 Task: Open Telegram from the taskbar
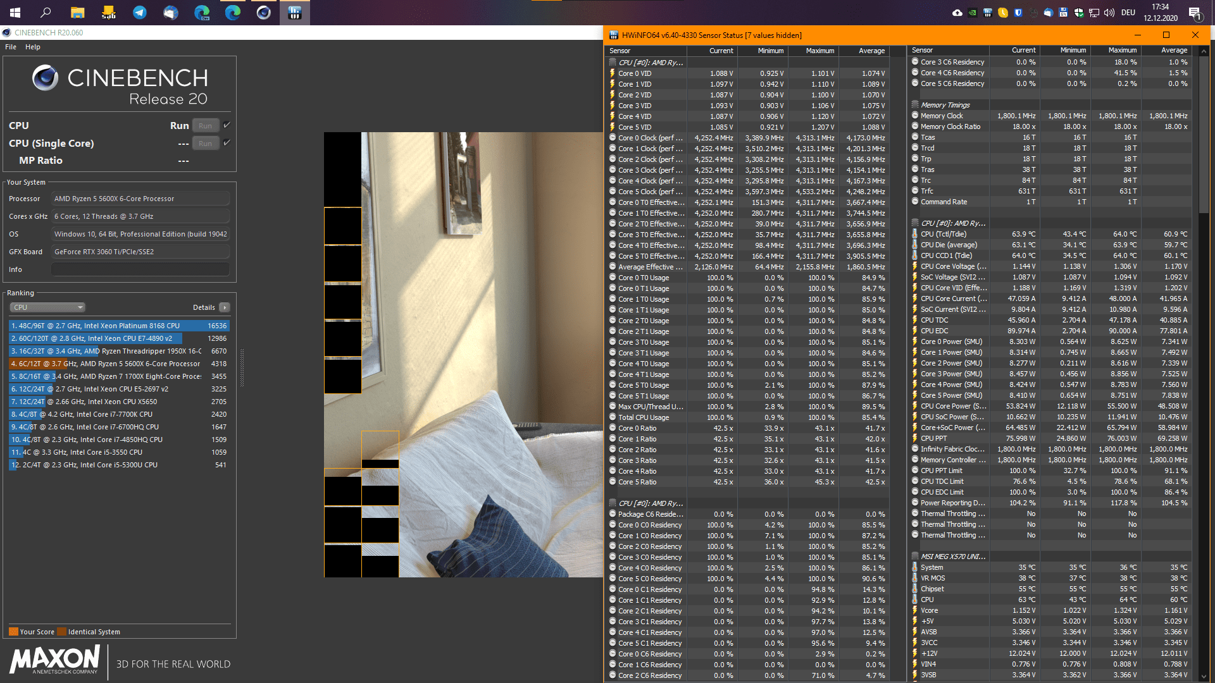[x=139, y=13]
